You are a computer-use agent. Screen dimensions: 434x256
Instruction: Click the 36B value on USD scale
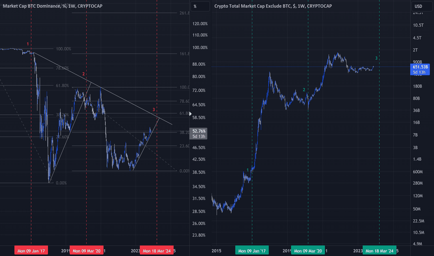tap(416, 110)
